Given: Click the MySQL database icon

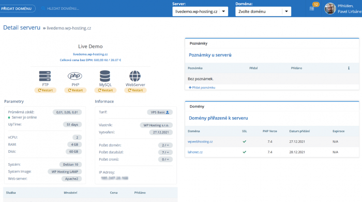Looking at the screenshot, I should coord(105,76).
